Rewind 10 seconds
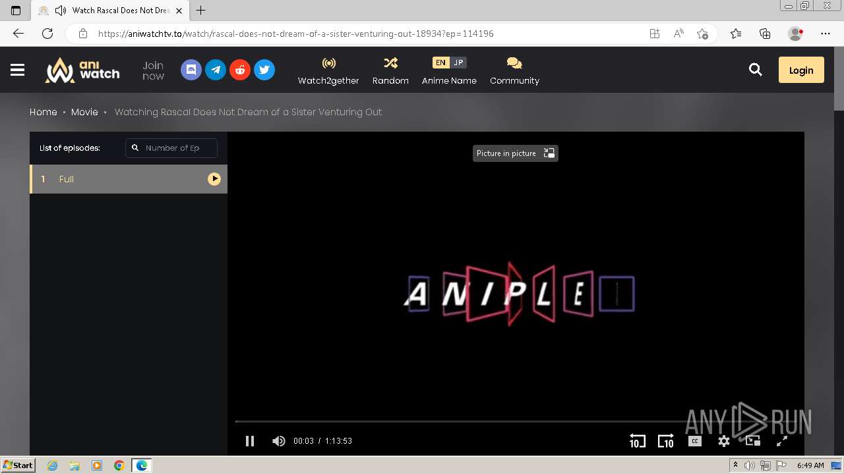The height and width of the screenshot is (474, 844). tap(637, 441)
